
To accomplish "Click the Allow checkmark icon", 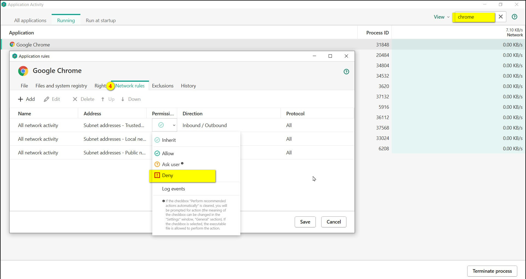I will (157, 153).
